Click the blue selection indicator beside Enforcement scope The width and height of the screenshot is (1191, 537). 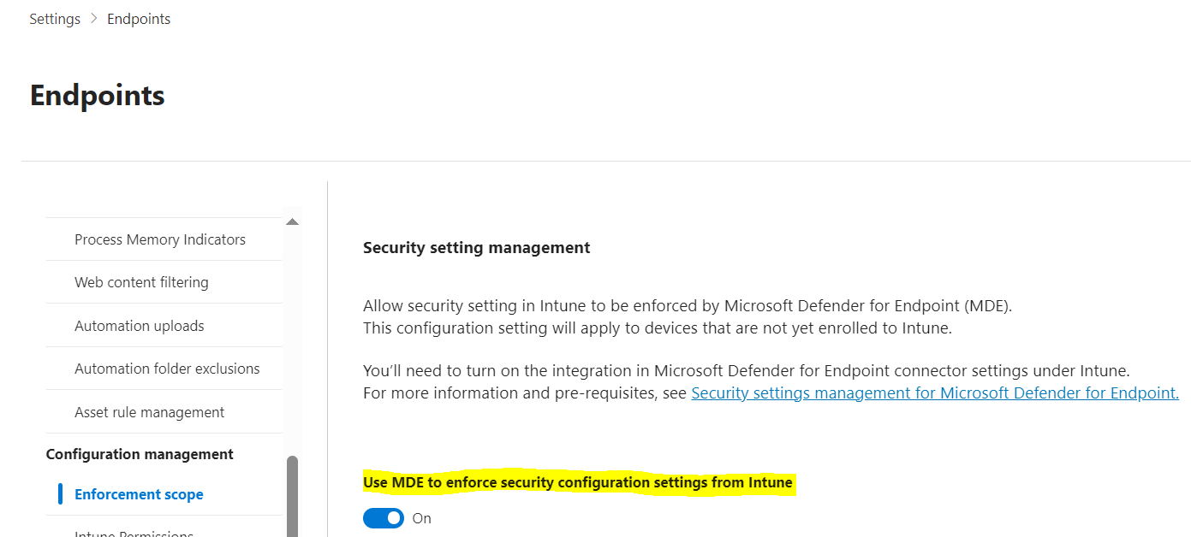60,493
